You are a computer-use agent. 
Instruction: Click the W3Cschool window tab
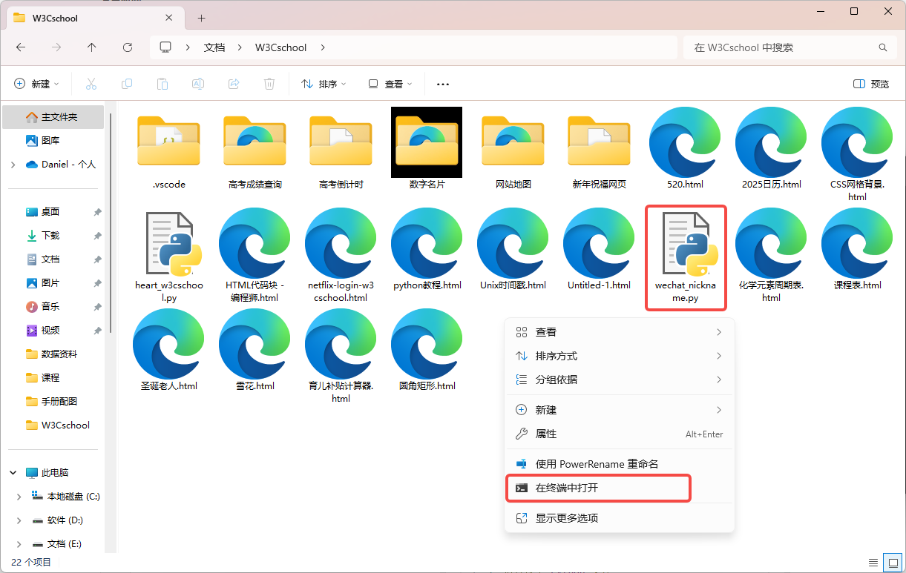(x=94, y=19)
